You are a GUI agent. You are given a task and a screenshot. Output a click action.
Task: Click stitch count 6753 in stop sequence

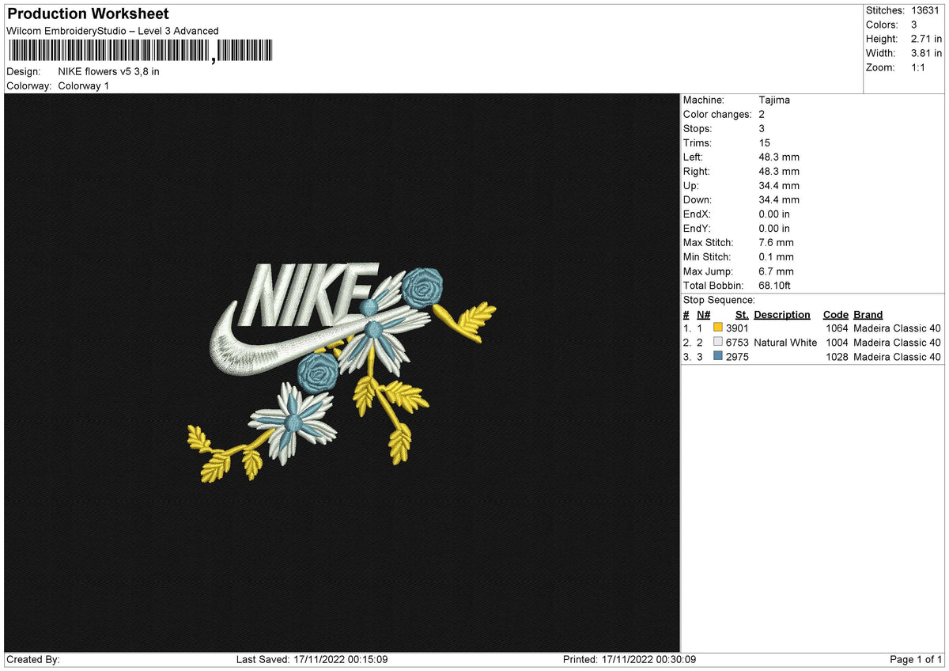737,342
